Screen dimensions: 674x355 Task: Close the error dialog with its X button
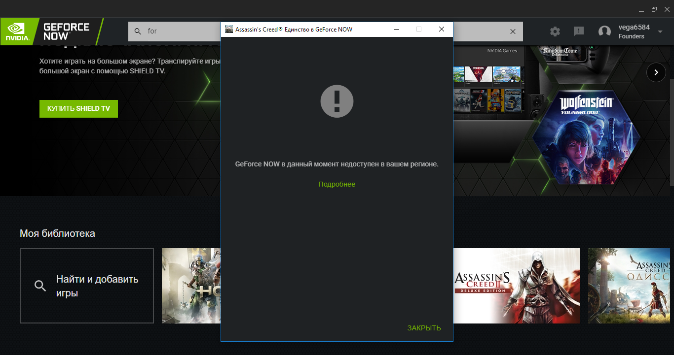pyautogui.click(x=441, y=29)
